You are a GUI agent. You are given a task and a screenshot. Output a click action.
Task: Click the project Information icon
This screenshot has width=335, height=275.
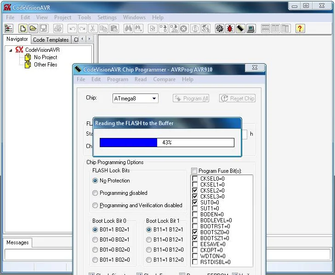195,28
